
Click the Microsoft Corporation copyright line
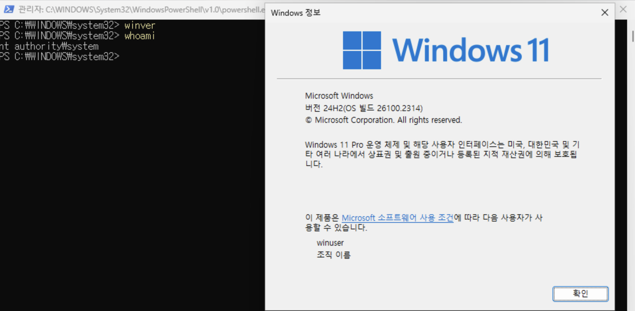[x=383, y=120]
